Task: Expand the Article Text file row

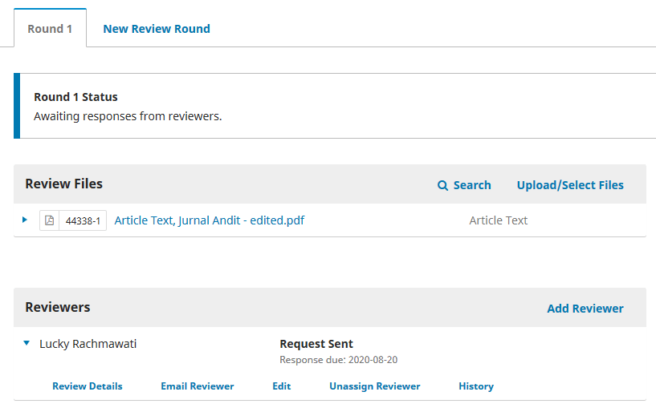Action: [x=25, y=220]
